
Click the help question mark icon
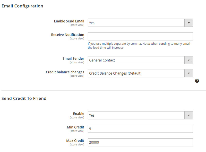pyautogui.click(x=197, y=81)
